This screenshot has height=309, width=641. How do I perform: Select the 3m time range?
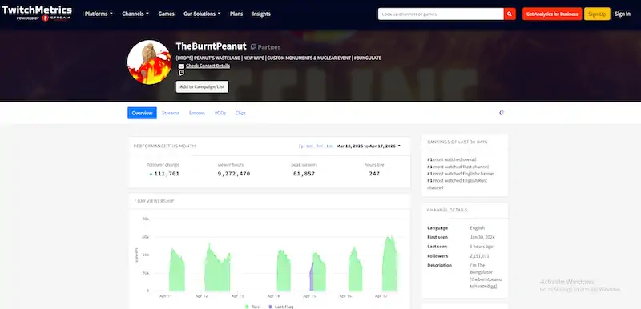click(320, 146)
